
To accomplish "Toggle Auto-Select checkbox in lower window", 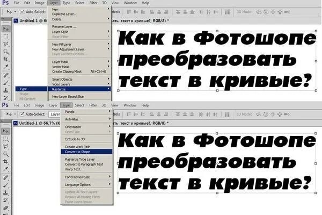I will (x=22, y=114).
